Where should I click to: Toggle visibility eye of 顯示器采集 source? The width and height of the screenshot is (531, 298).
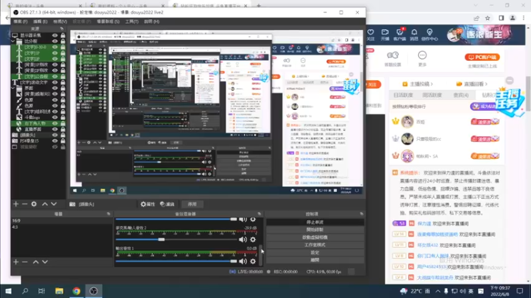tap(54, 35)
